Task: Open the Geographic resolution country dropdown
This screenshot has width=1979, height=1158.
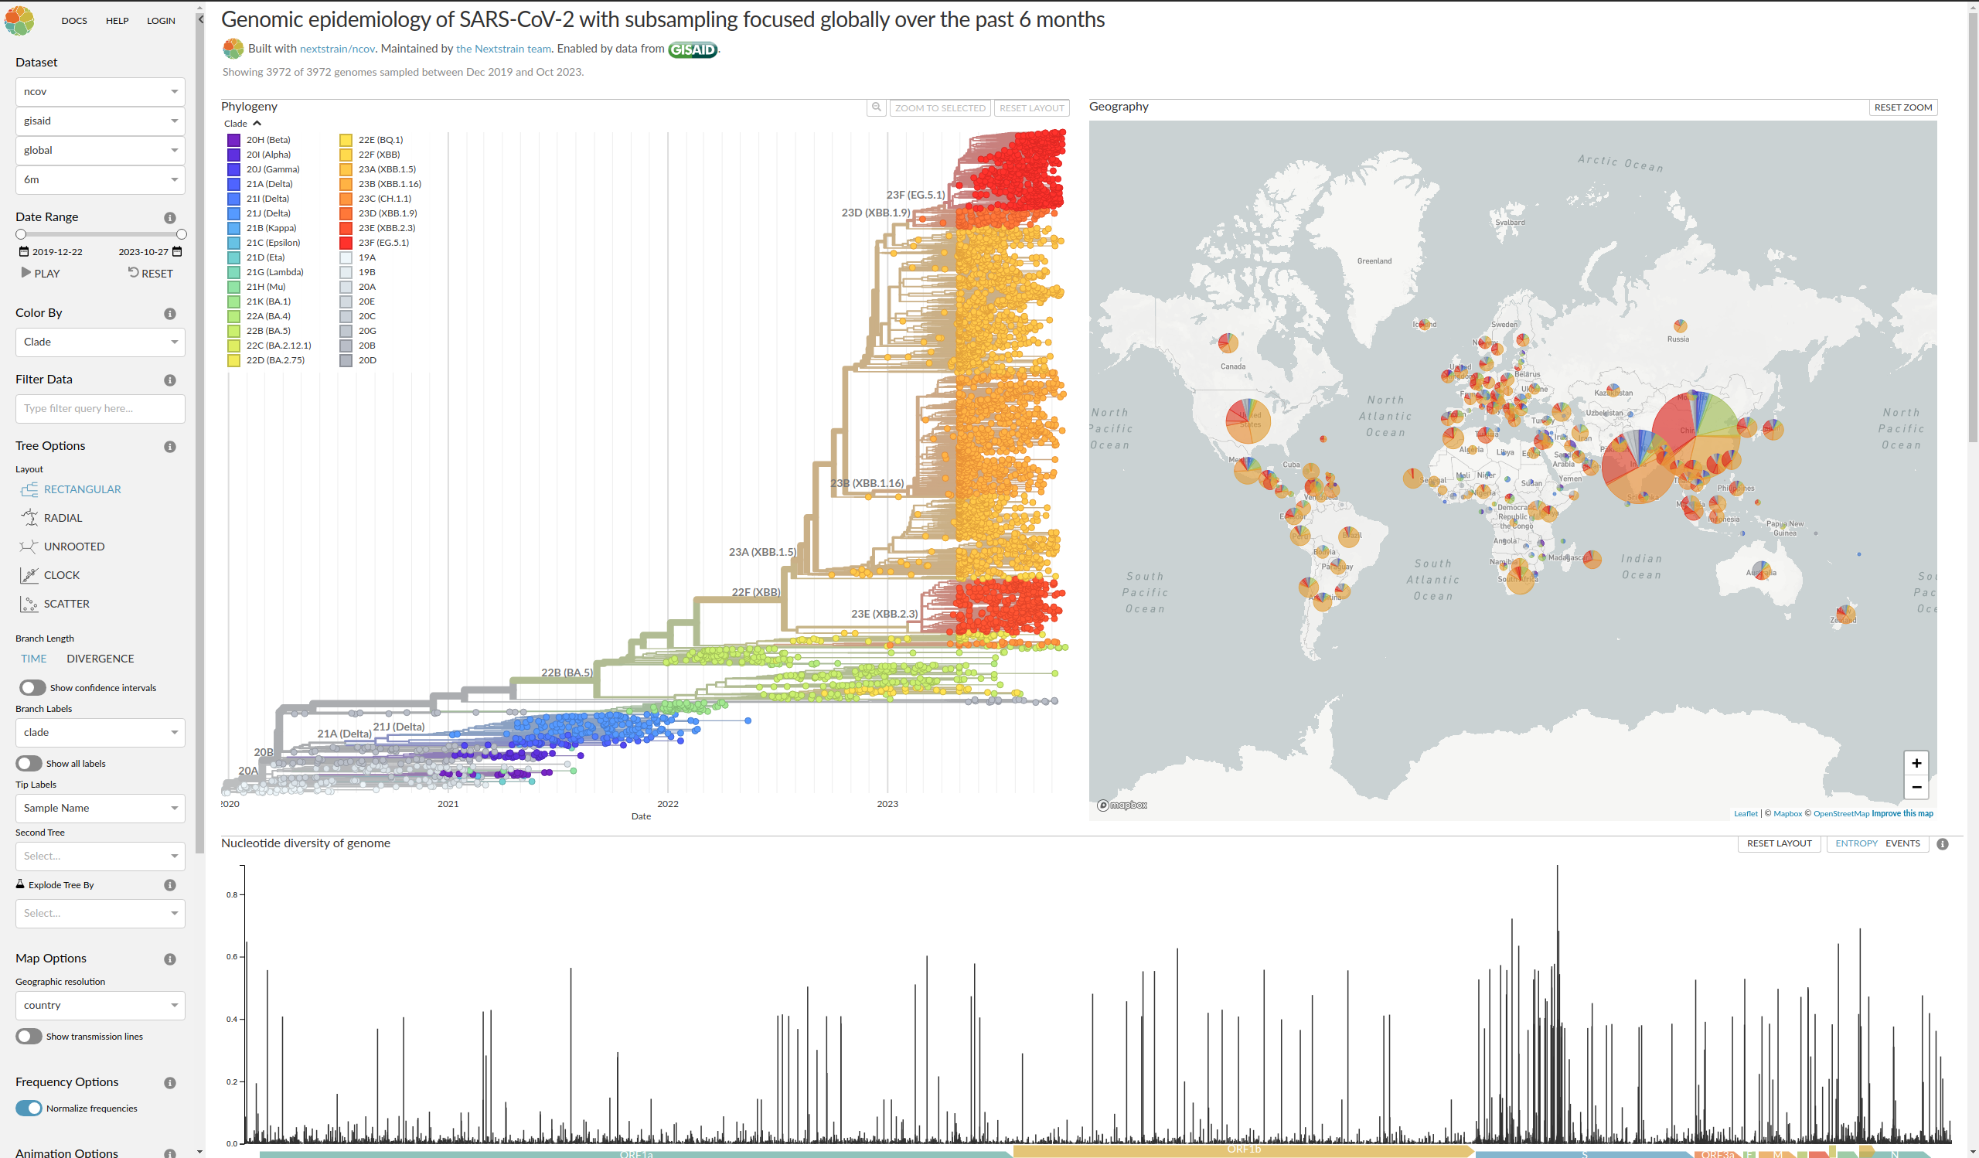Action: click(100, 1005)
